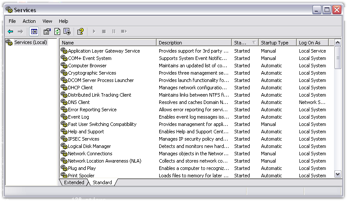
Task: Click the gear icon of Computer Browser
Action: click(x=64, y=65)
